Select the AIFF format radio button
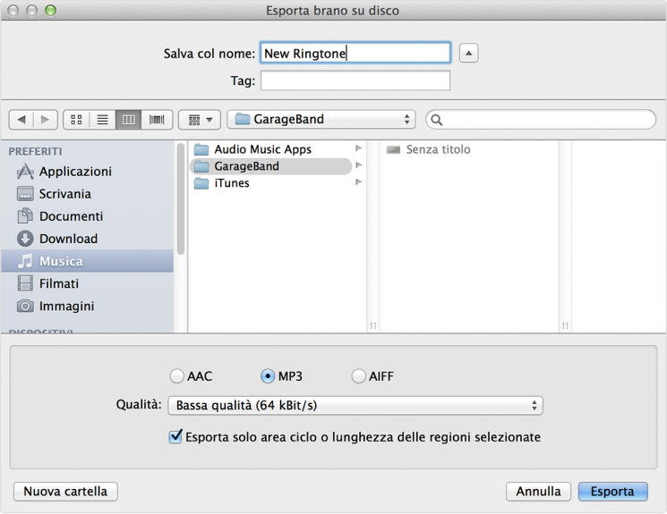667x514 pixels. [x=359, y=376]
